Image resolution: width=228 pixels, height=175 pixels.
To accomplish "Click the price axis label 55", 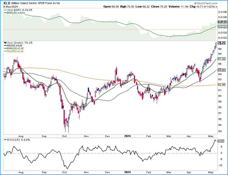I will (220, 125).
